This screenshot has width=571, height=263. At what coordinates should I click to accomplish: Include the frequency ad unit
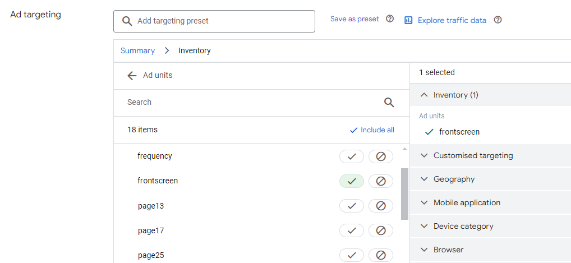pos(352,156)
